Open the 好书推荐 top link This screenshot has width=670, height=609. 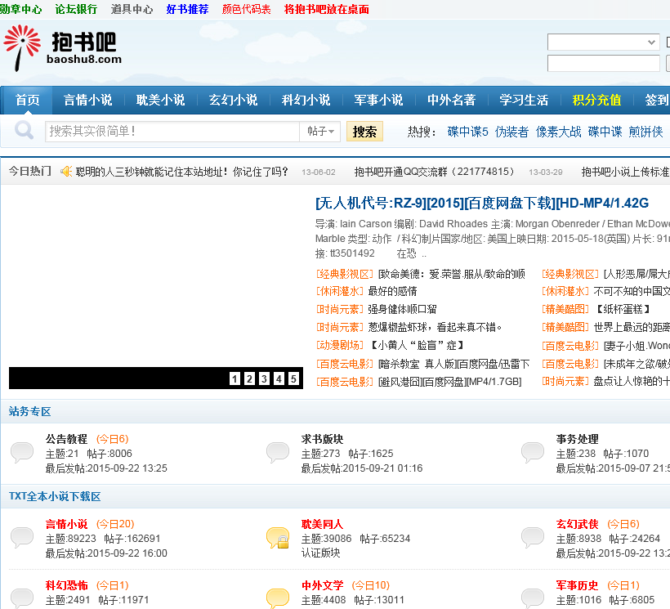(187, 9)
